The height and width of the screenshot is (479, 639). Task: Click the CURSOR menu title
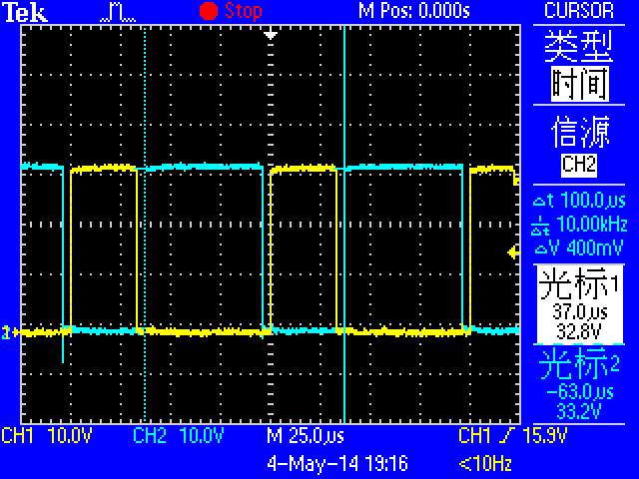(579, 11)
